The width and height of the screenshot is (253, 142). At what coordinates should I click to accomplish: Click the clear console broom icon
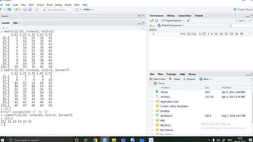[143, 28]
